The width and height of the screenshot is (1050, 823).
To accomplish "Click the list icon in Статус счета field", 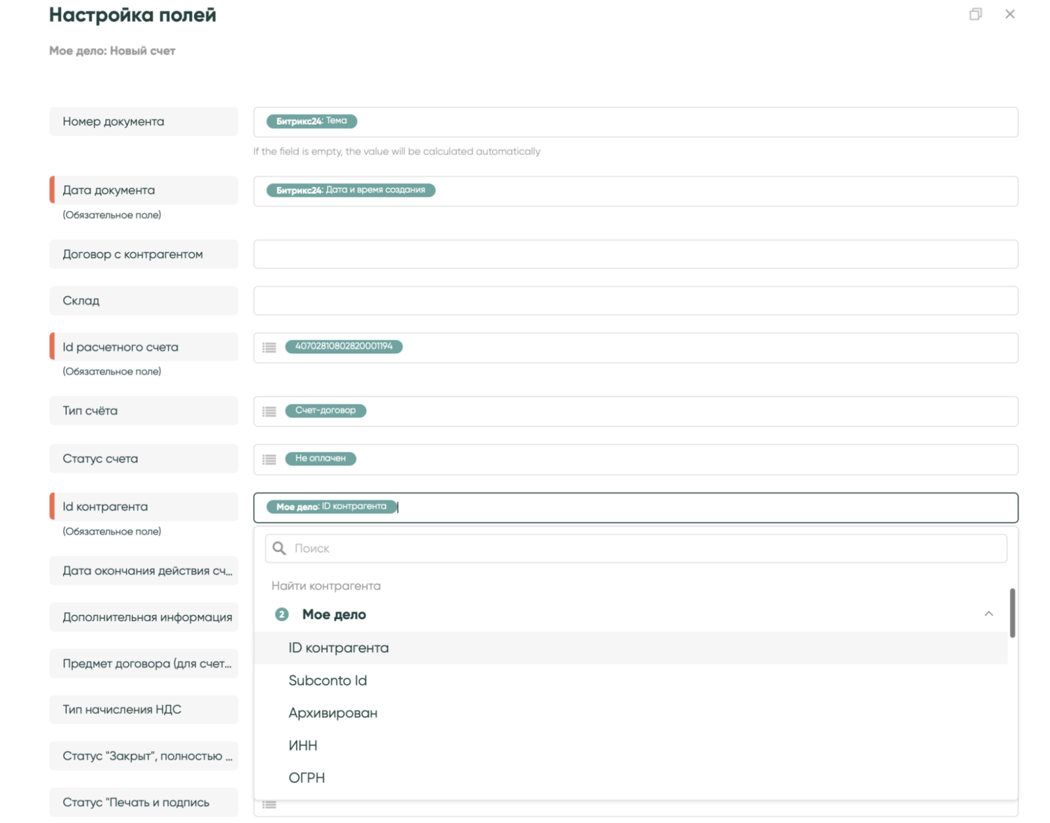I will point(269,459).
